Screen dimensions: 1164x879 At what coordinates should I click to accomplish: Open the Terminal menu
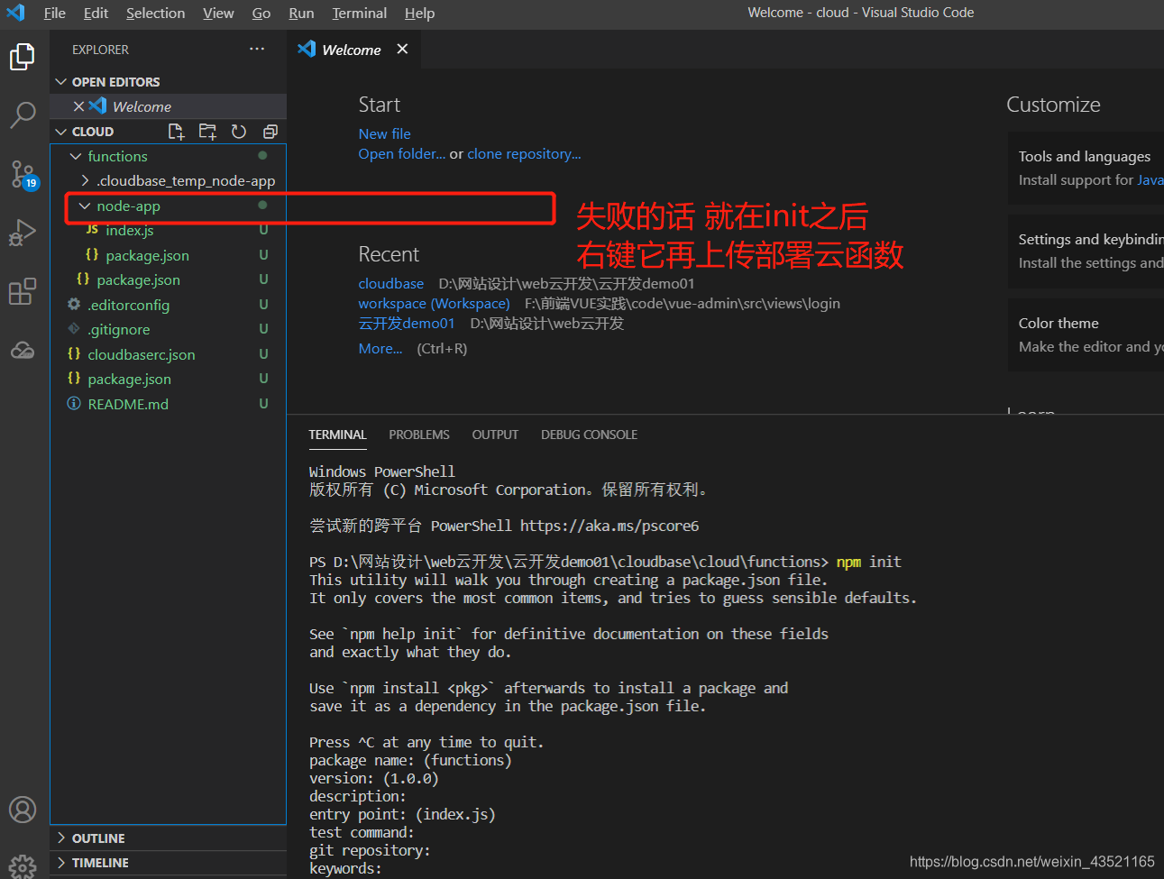[359, 13]
